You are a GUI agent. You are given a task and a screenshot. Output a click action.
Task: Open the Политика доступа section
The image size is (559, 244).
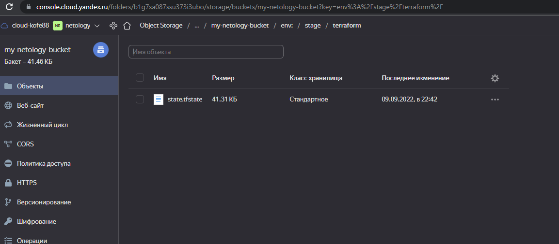tap(59, 163)
